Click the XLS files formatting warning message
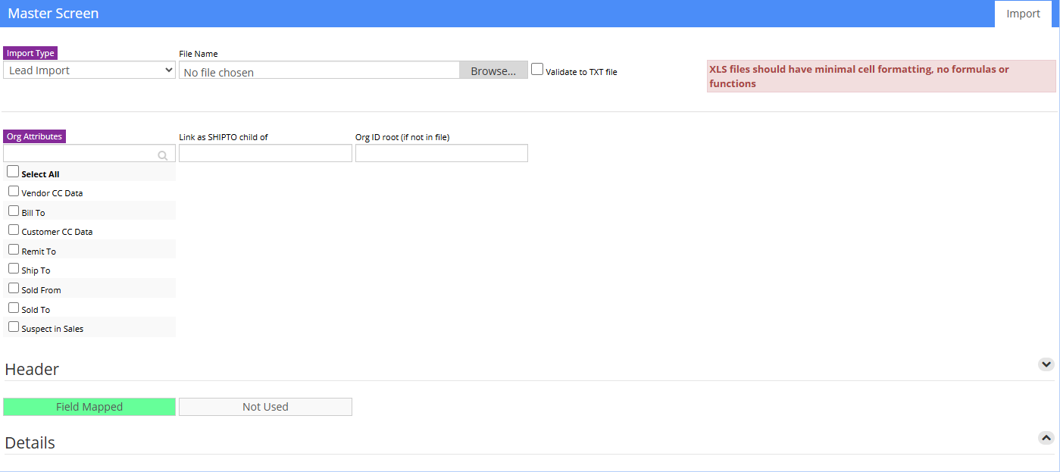The width and height of the screenshot is (1060, 472). pos(881,76)
